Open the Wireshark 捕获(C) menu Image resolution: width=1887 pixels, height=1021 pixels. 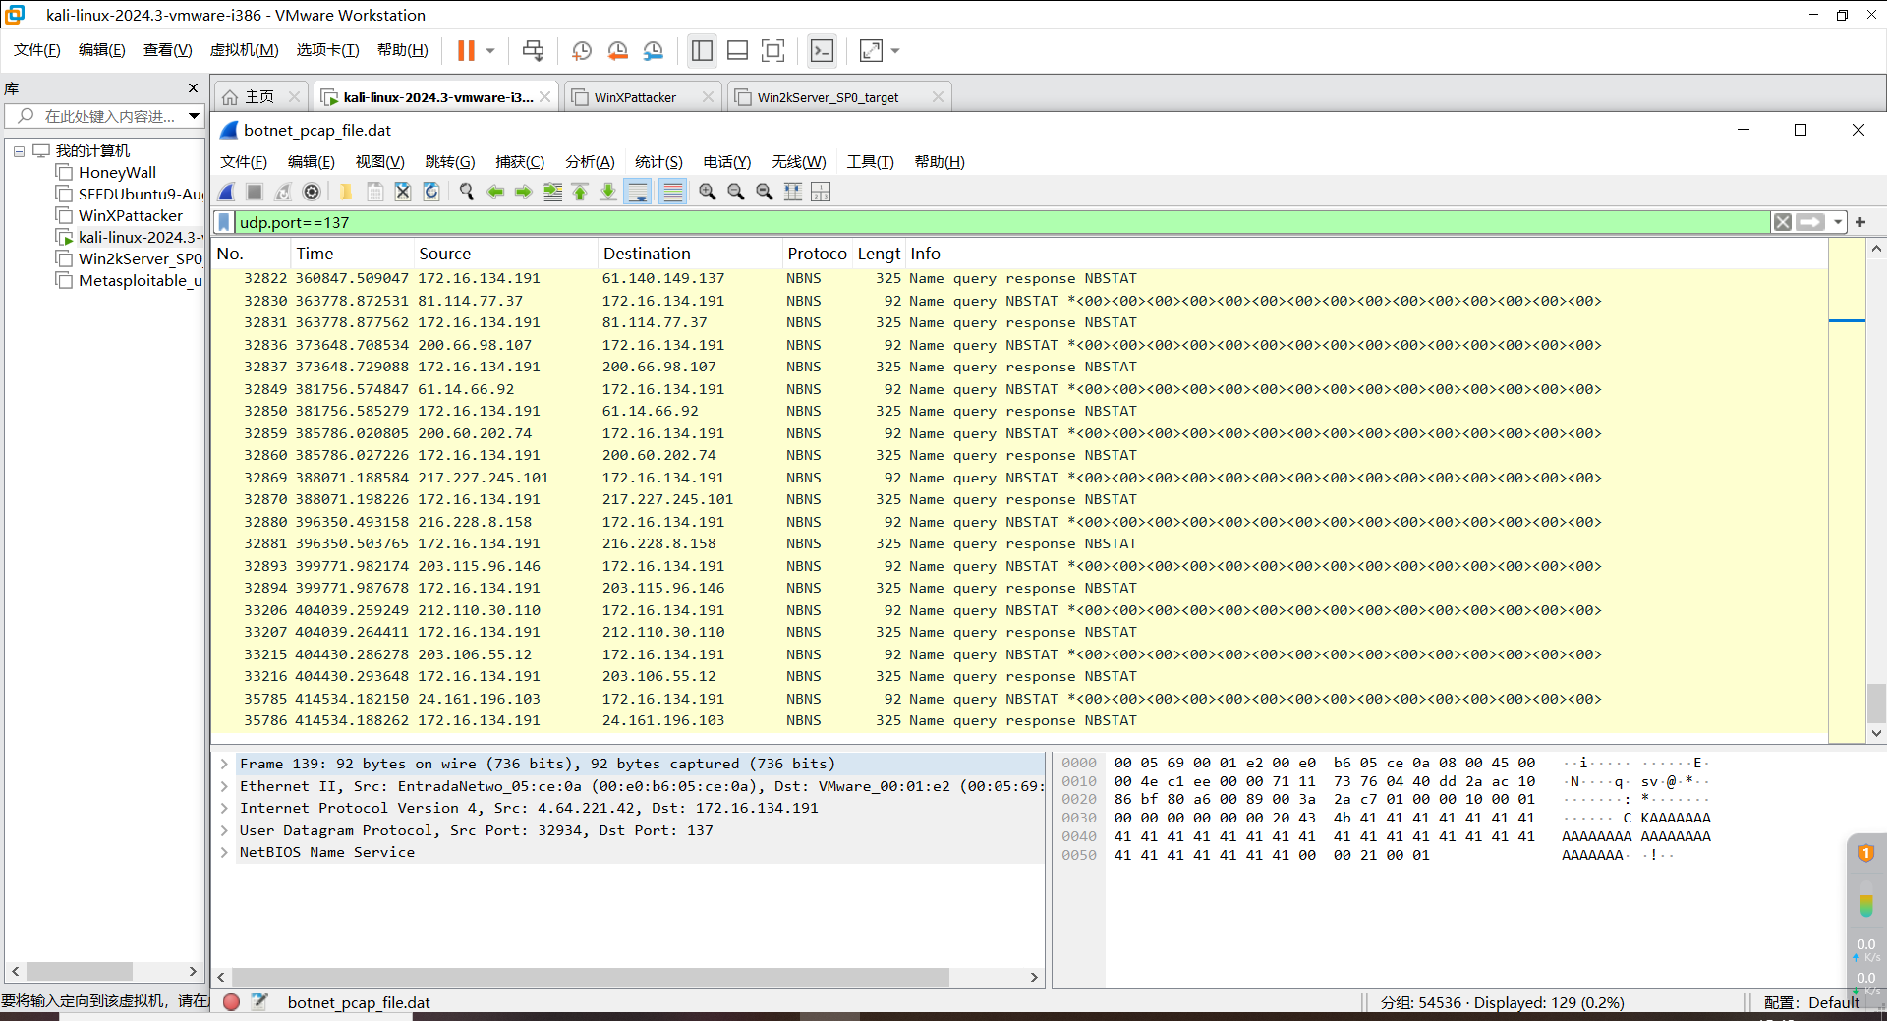click(520, 162)
